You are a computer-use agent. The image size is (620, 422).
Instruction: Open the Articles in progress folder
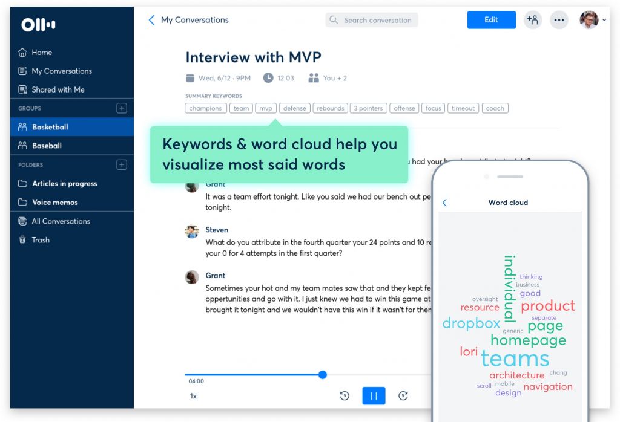(x=64, y=184)
